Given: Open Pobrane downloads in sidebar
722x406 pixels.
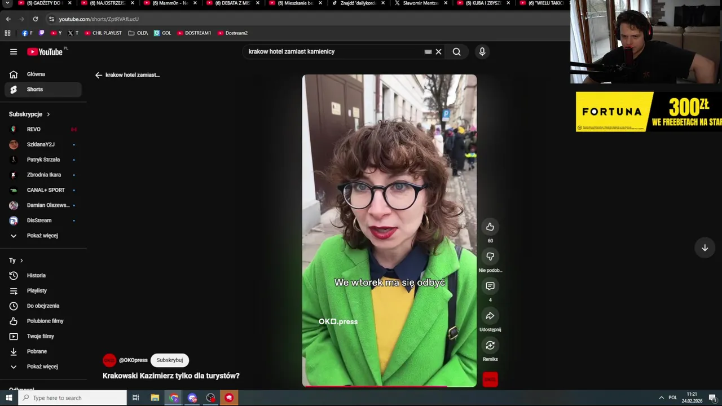Looking at the screenshot, I should tap(43, 351).
